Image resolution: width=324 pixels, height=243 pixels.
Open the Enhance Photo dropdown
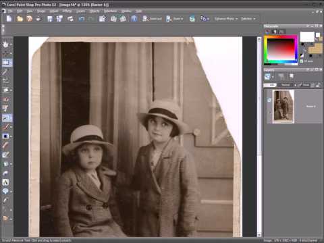(x=226, y=19)
